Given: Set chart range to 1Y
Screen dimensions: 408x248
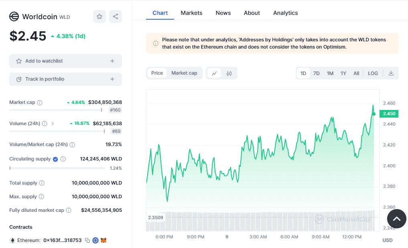Looking at the screenshot, I should point(343,73).
